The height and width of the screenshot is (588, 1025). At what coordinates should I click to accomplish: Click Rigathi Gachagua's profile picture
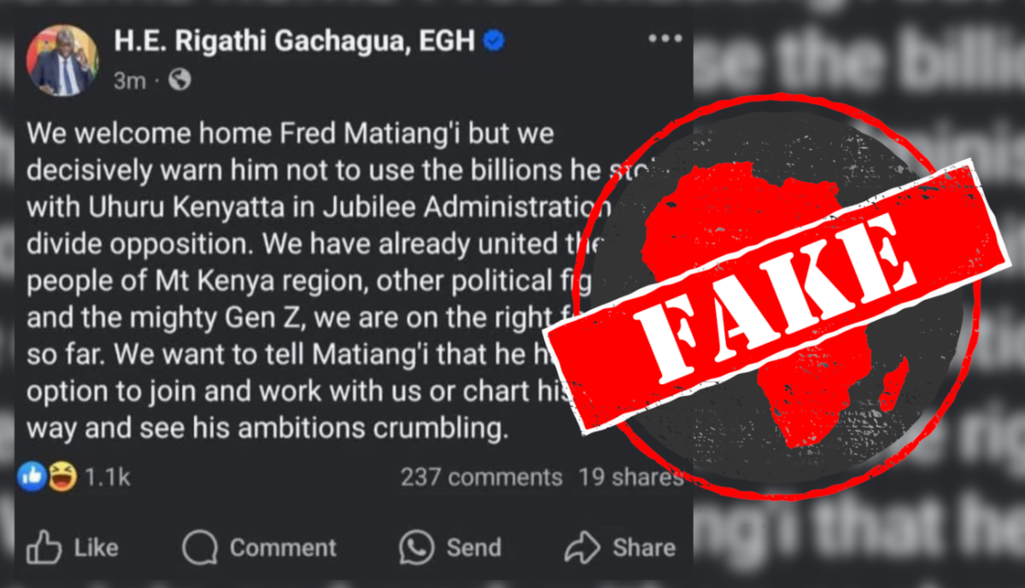click(x=64, y=62)
